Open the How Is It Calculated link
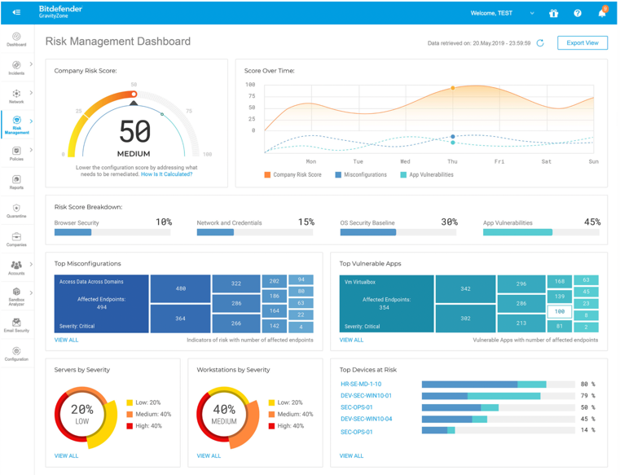This screenshot has width=620, height=475. point(166,174)
